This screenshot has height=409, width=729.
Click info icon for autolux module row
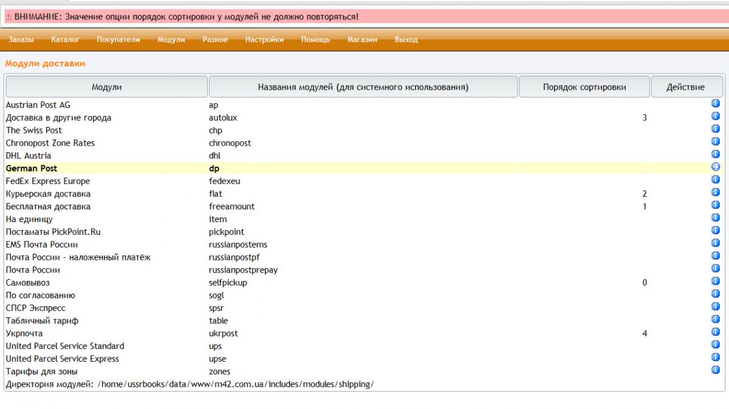click(x=715, y=117)
